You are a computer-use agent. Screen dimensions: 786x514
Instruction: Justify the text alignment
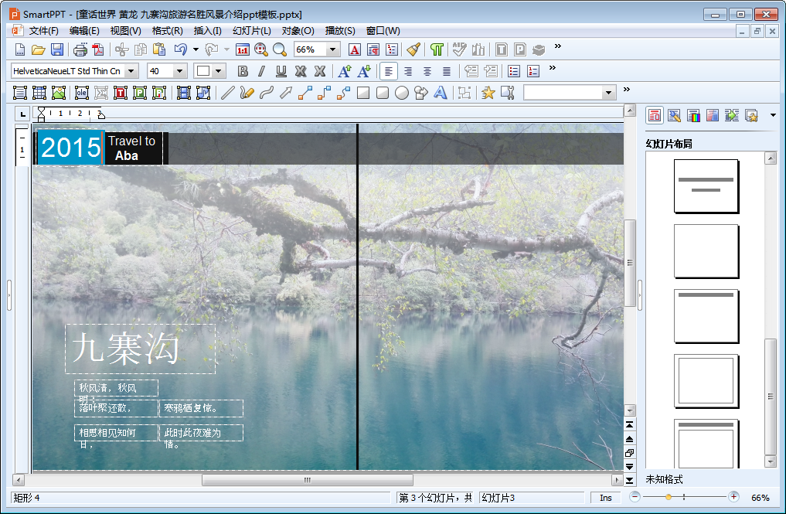(447, 71)
